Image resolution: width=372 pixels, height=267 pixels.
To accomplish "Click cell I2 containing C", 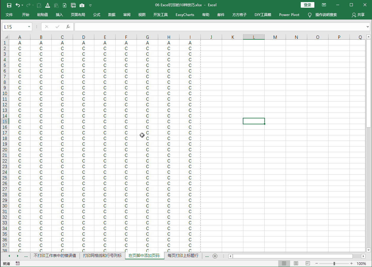I will pos(190,48).
